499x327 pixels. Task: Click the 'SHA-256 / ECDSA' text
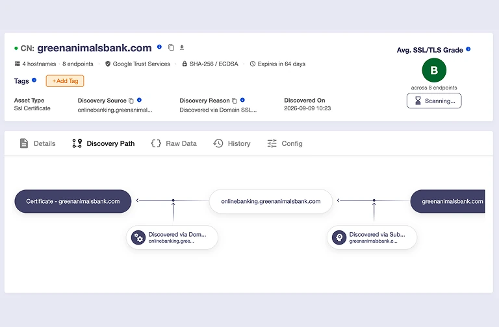point(214,64)
